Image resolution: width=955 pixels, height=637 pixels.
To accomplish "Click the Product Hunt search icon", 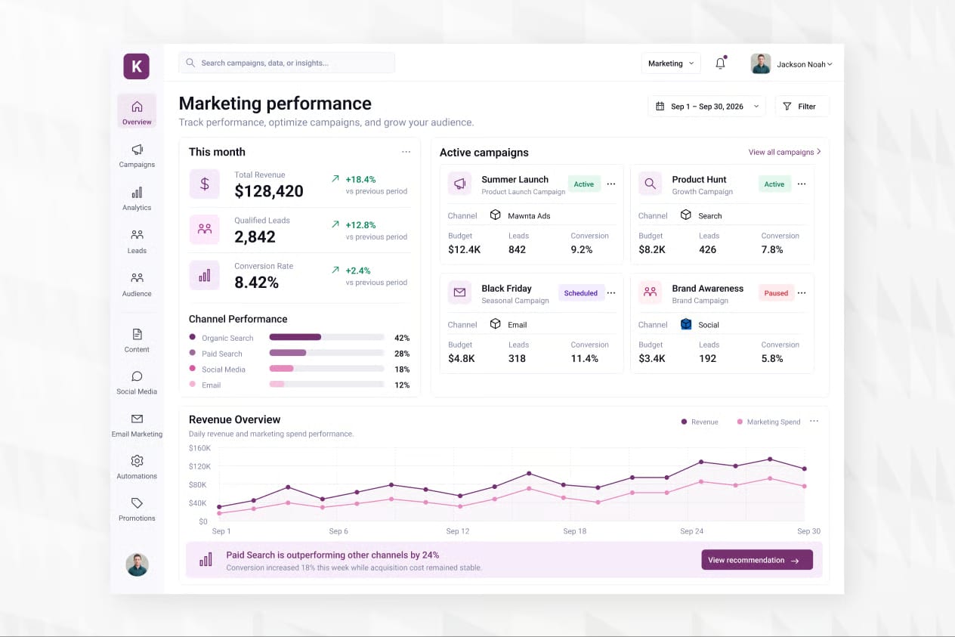I will click(650, 184).
